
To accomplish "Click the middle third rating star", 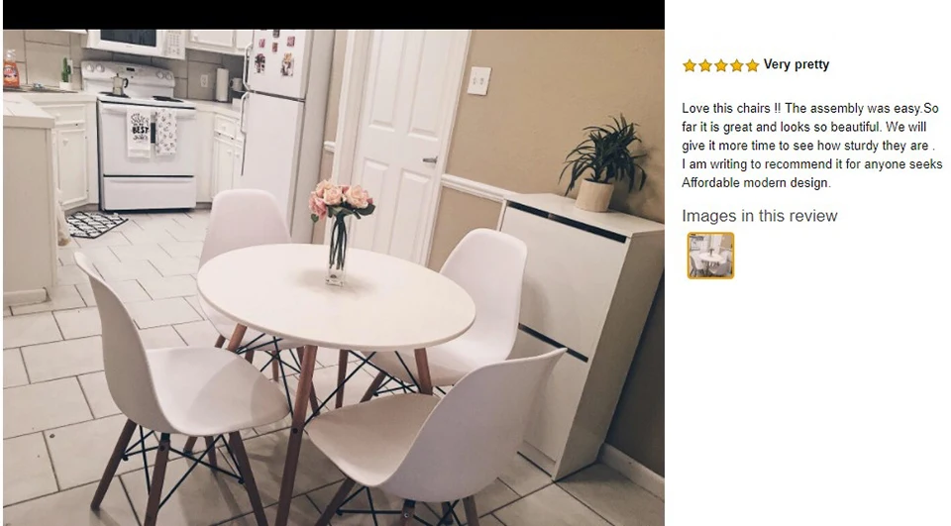I will [x=721, y=65].
